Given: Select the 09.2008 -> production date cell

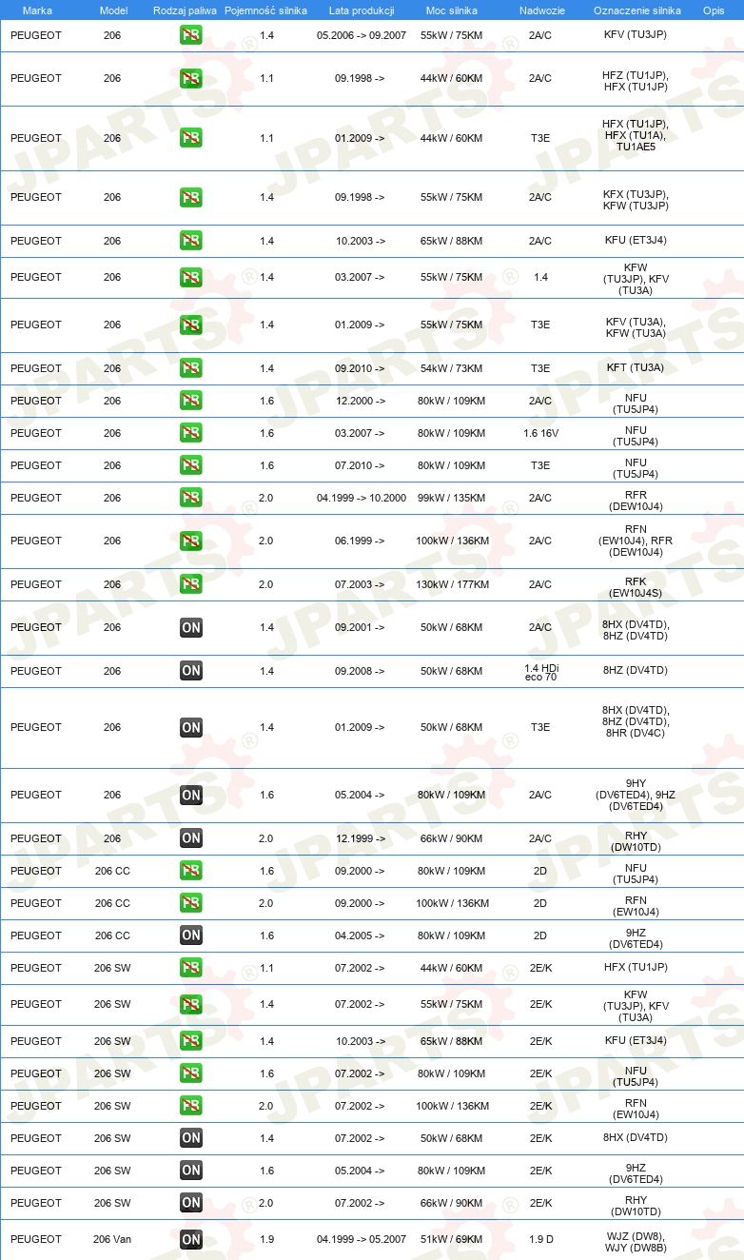Looking at the screenshot, I should (x=361, y=671).
